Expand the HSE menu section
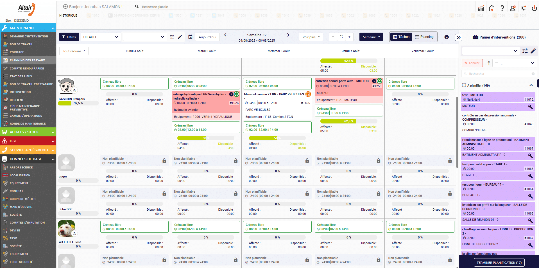539x268 pixels. pos(53,141)
